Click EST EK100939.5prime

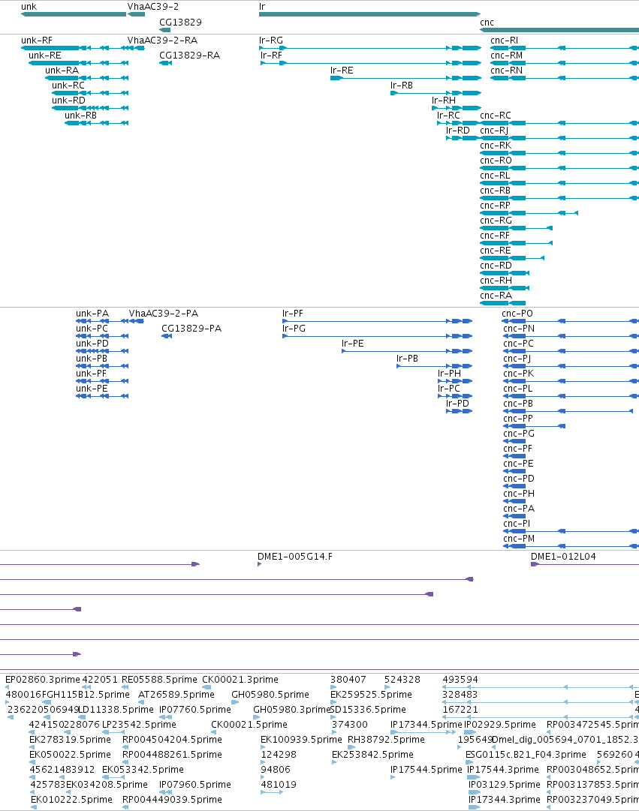(301, 740)
